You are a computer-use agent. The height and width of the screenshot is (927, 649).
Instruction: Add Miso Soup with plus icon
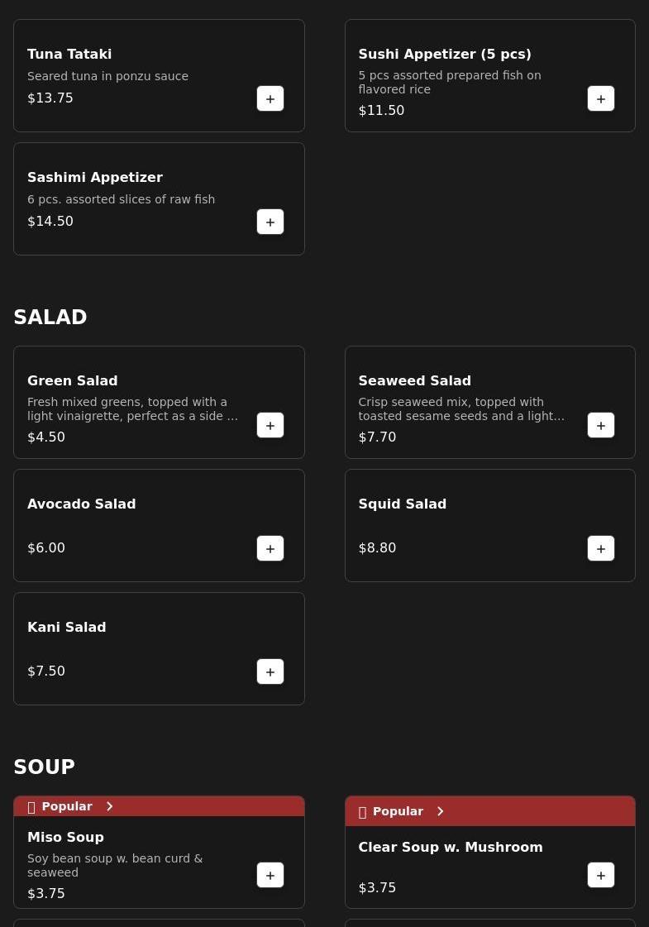(270, 875)
